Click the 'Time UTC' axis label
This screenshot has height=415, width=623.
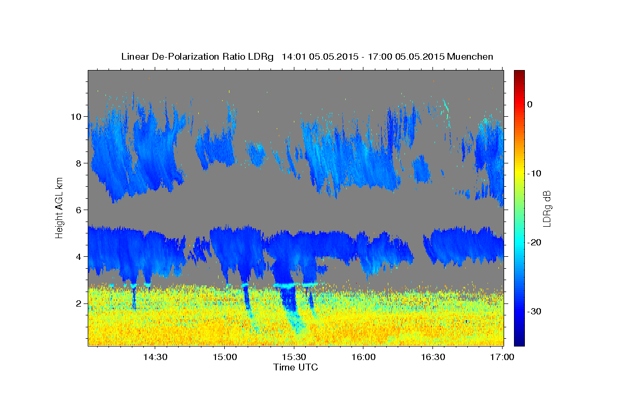pyautogui.click(x=295, y=367)
